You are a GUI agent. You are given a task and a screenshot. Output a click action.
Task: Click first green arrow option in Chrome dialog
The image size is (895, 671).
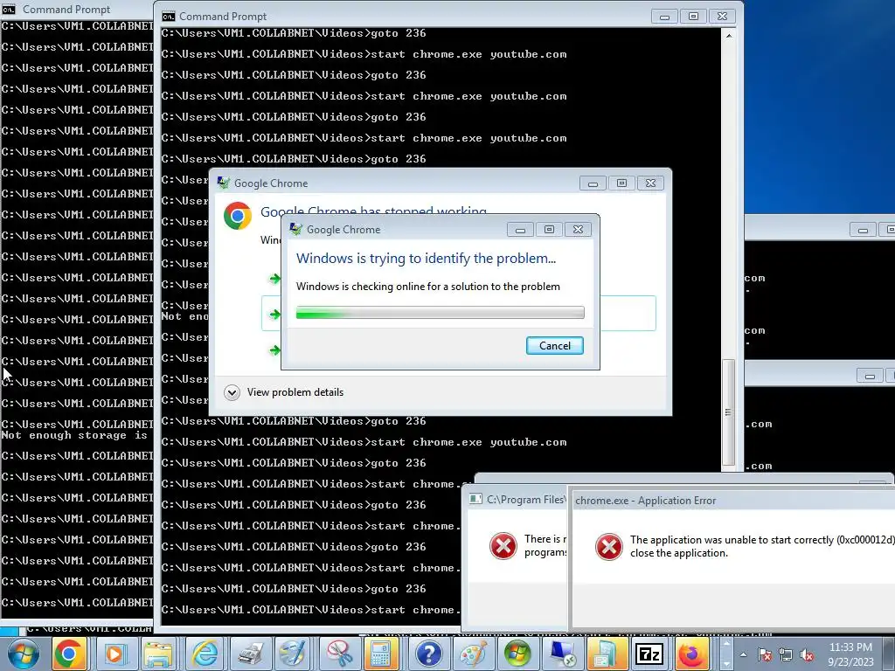[x=275, y=279]
